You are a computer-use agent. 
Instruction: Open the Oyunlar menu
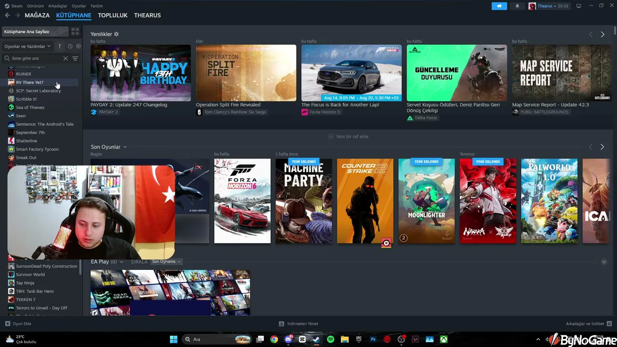click(x=79, y=6)
